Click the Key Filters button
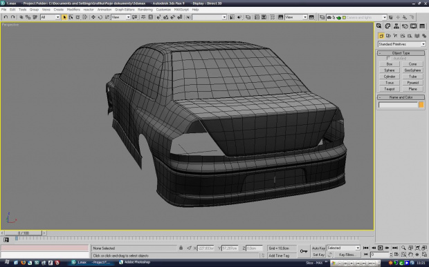 click(347, 255)
